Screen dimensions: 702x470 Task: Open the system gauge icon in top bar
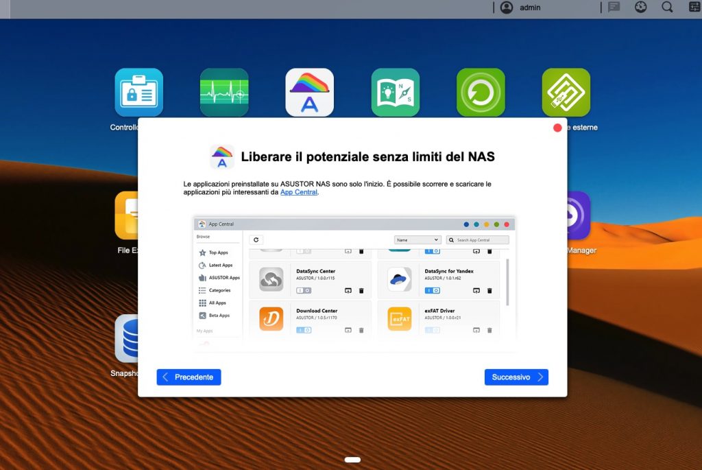[x=641, y=8]
